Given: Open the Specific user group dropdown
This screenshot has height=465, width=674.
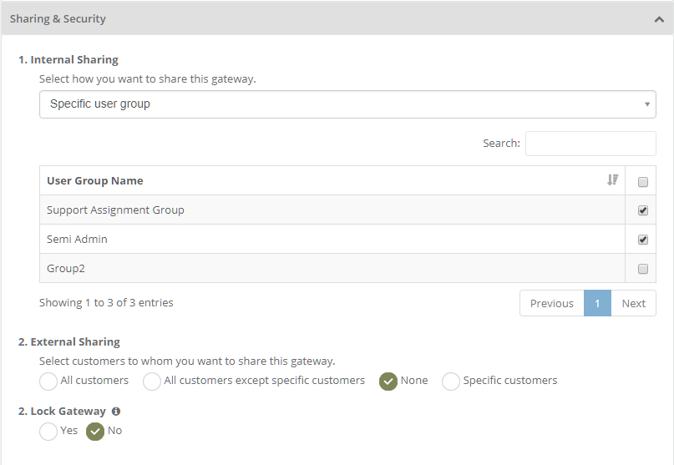Looking at the screenshot, I should coord(347,104).
